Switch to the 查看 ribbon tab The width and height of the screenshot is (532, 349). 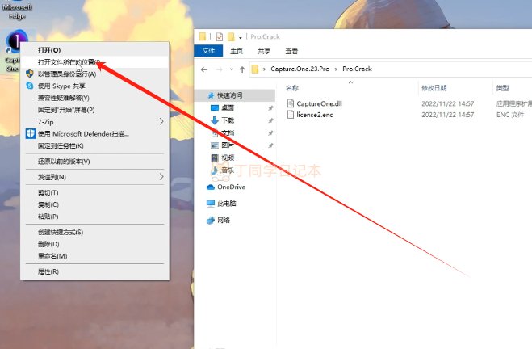tap(291, 51)
